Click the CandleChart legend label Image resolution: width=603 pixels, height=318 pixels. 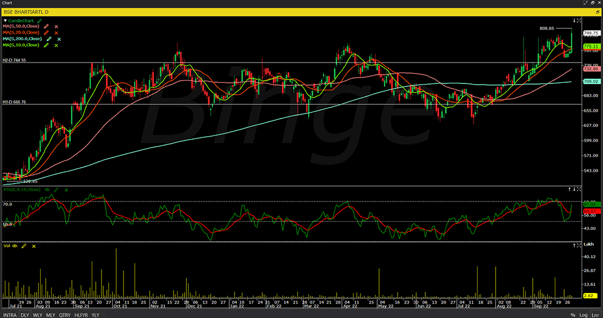pos(21,21)
